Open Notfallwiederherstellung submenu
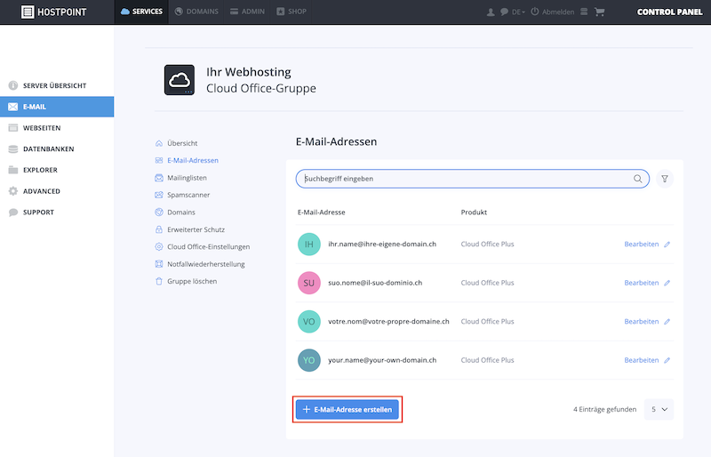 point(200,264)
